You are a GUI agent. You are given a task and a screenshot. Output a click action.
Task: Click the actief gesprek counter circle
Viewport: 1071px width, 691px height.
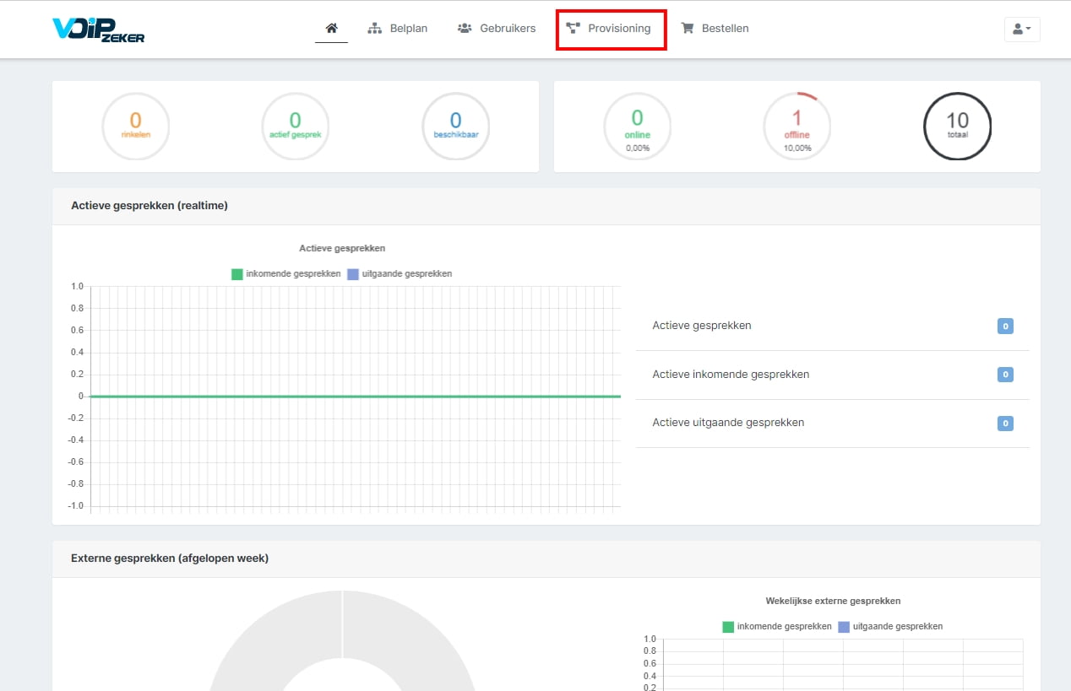296,127
